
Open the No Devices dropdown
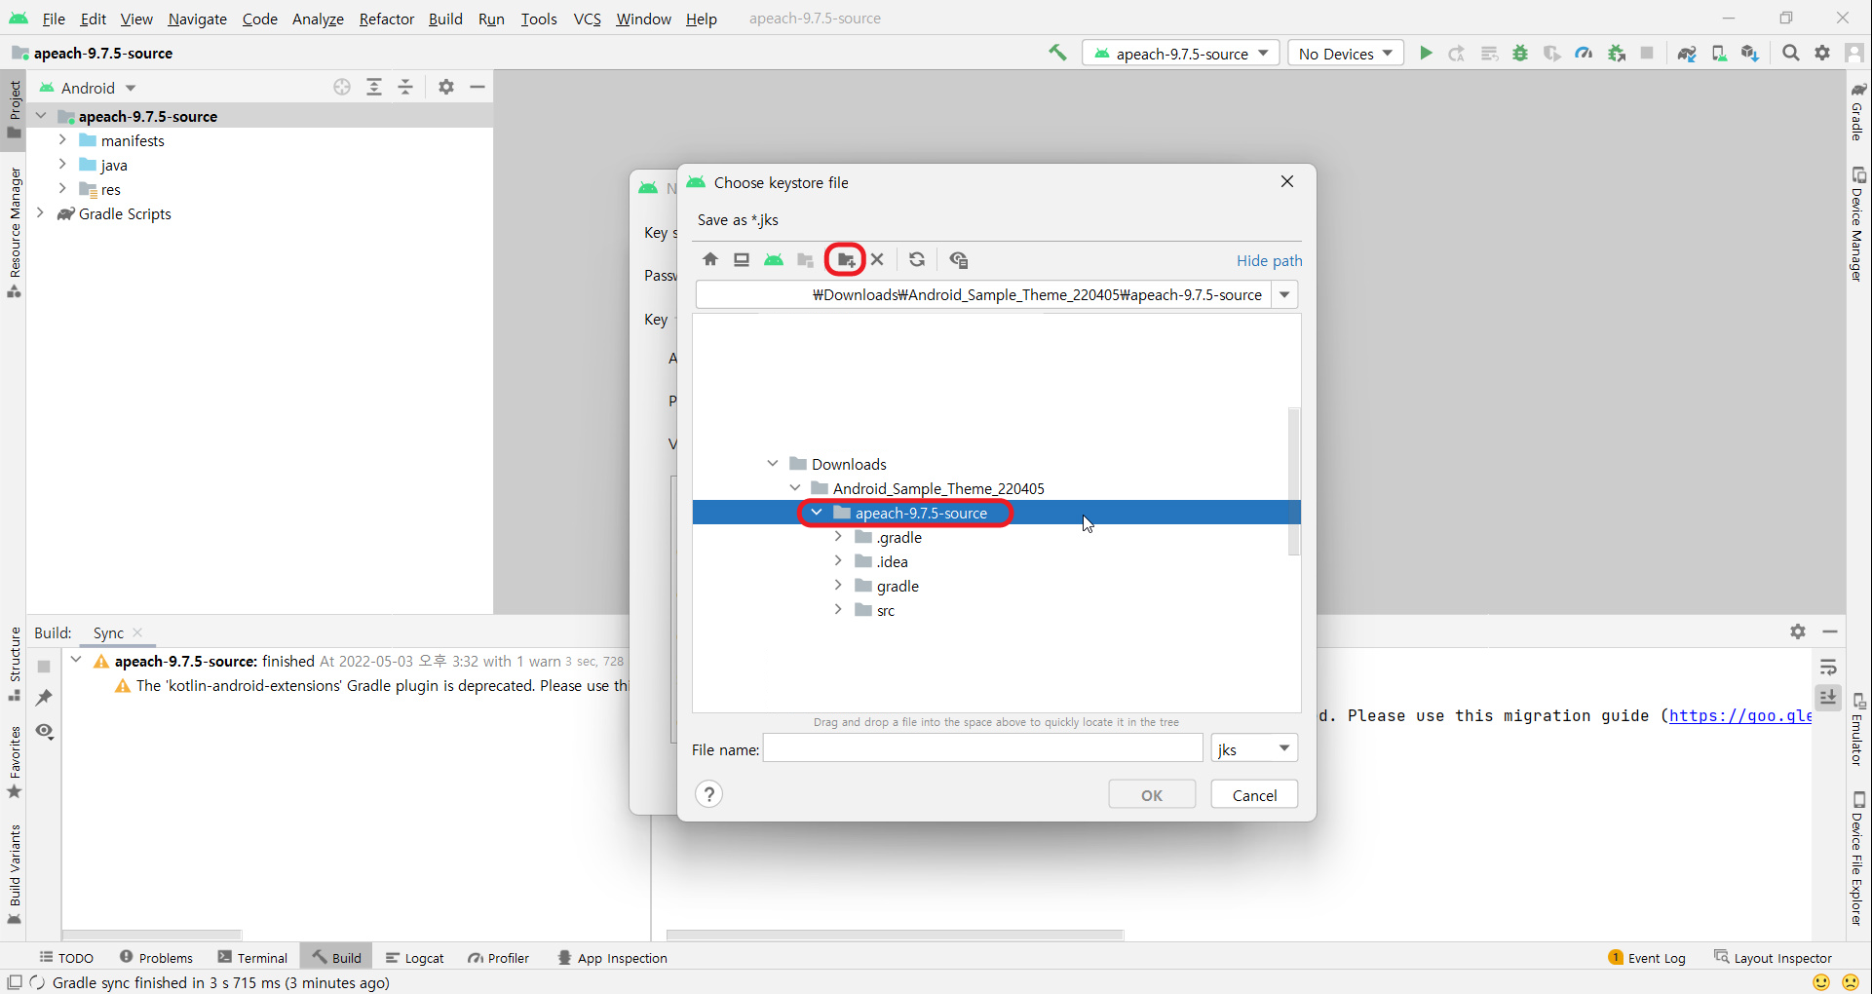click(x=1345, y=54)
